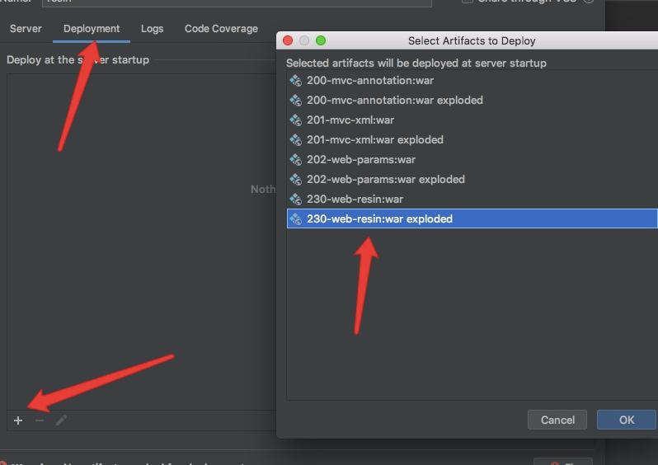This screenshot has width=658, height=465.
Task: Open the Logs tab
Action: click(x=152, y=29)
